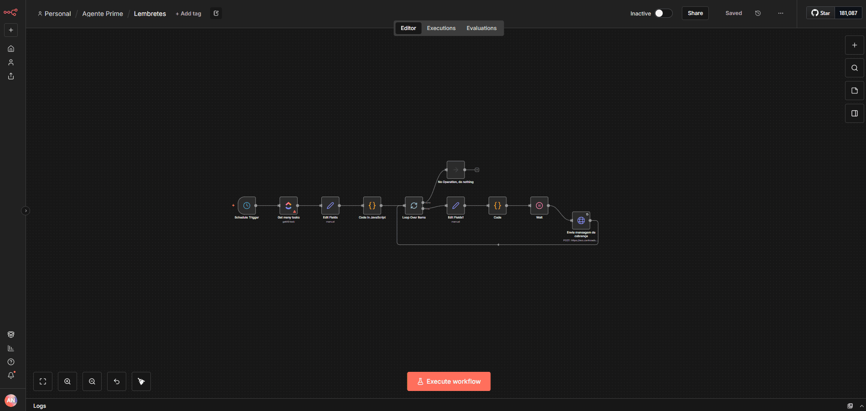Click the Schedule Trigger node
Image resolution: width=866 pixels, height=411 pixels.
[247, 206]
